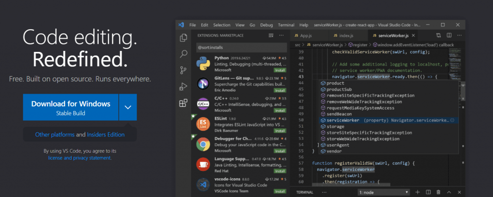Select the 'register' breadcrumb
The image size is (493, 197).
point(358,45)
